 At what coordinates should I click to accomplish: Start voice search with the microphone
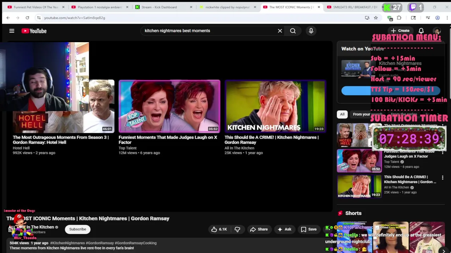pyautogui.click(x=311, y=31)
